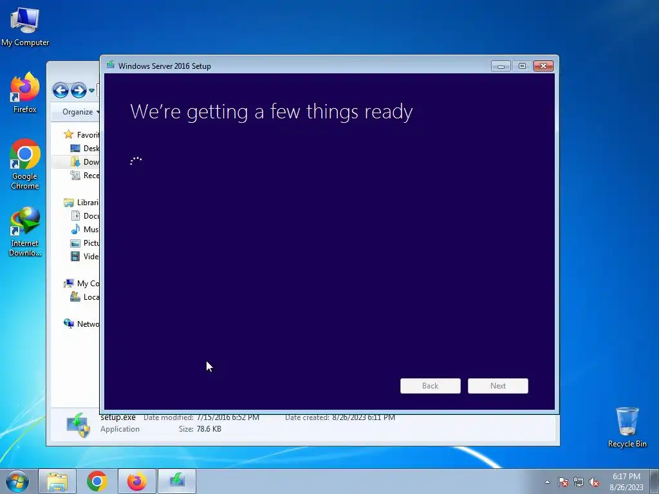659x494 pixels.
Task: Close the Windows Server 2016 Setup window
Action: 543,66
